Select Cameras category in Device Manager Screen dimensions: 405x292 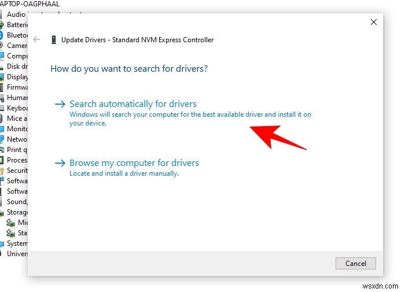pyautogui.click(x=17, y=46)
